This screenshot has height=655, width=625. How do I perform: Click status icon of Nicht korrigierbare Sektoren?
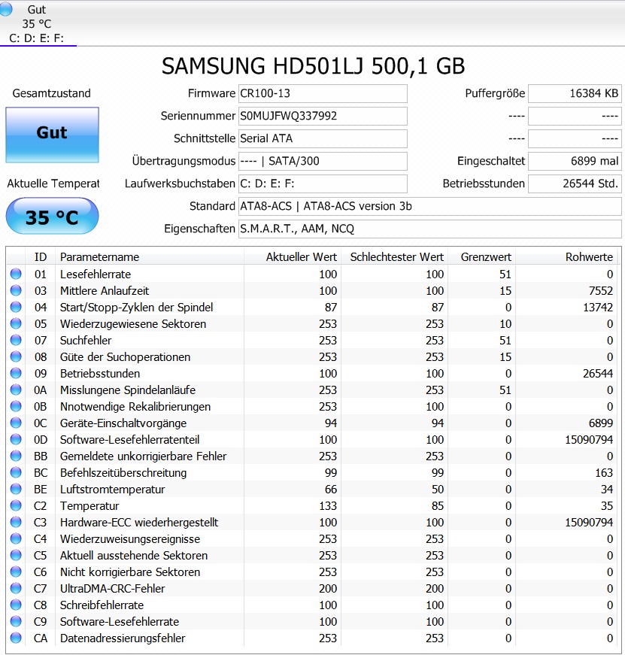tap(16, 572)
